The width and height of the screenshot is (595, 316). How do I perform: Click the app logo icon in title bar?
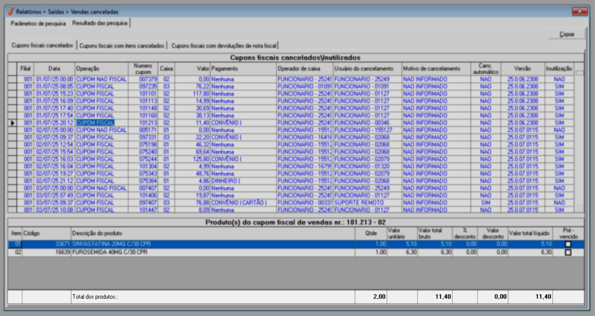coord(10,12)
